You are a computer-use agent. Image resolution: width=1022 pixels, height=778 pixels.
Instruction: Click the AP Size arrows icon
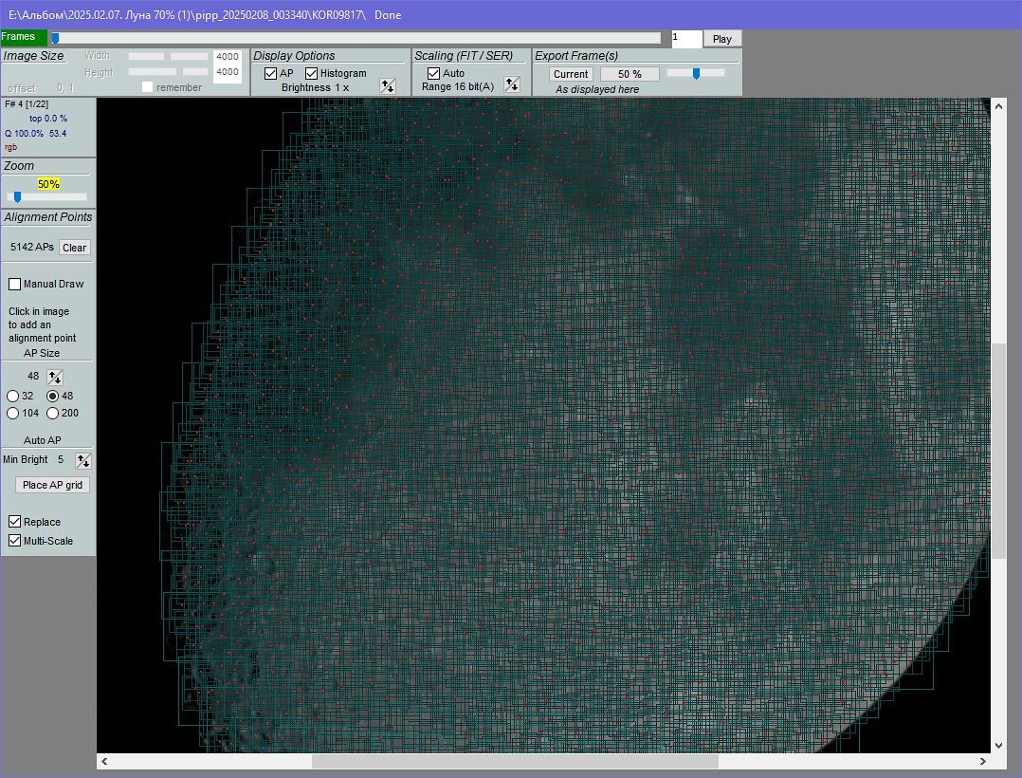point(55,377)
